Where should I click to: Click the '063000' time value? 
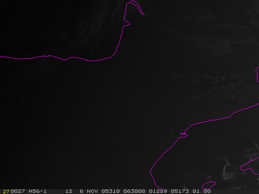pos(134,191)
